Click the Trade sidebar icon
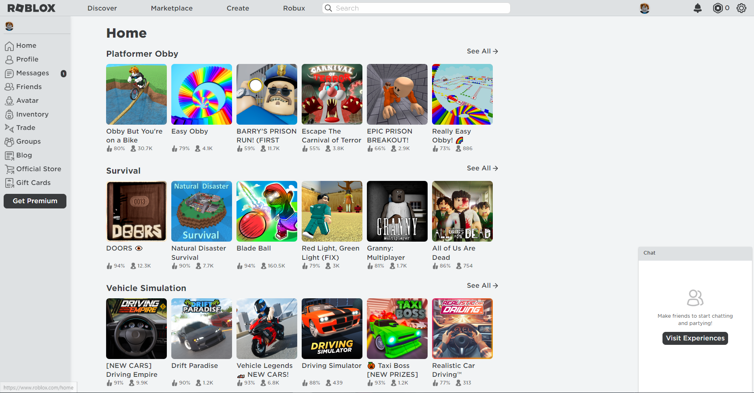 9,128
